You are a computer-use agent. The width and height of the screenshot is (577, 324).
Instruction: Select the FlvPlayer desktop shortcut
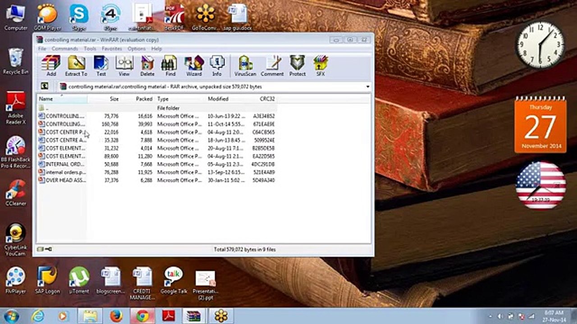tap(16, 280)
